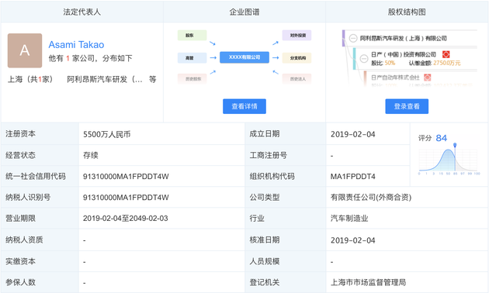Click the 营业期限 value 2019-02-04至2049-02-03
The height and width of the screenshot is (293, 489).
point(126,219)
